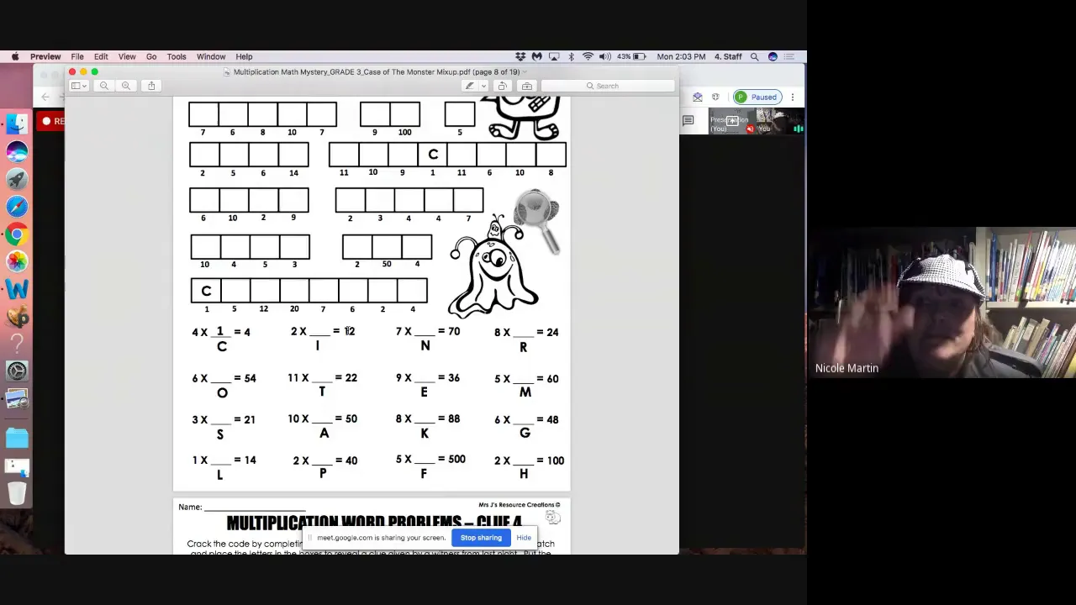This screenshot has width=1076, height=605.
Task: Open Finder from the Dock
Action: tap(17, 124)
